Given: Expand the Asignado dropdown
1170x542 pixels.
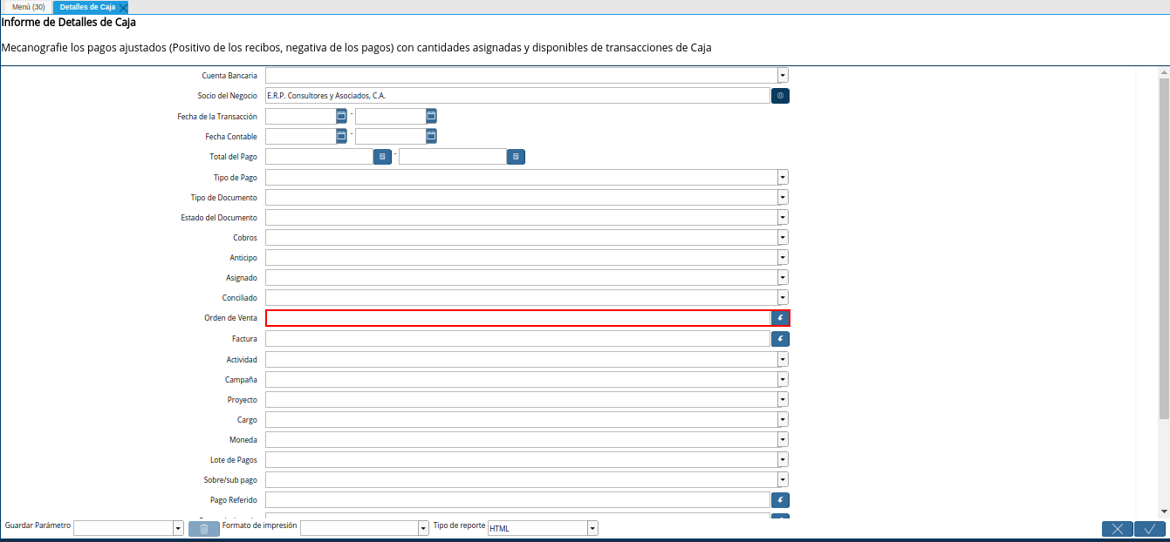Looking at the screenshot, I should point(783,277).
